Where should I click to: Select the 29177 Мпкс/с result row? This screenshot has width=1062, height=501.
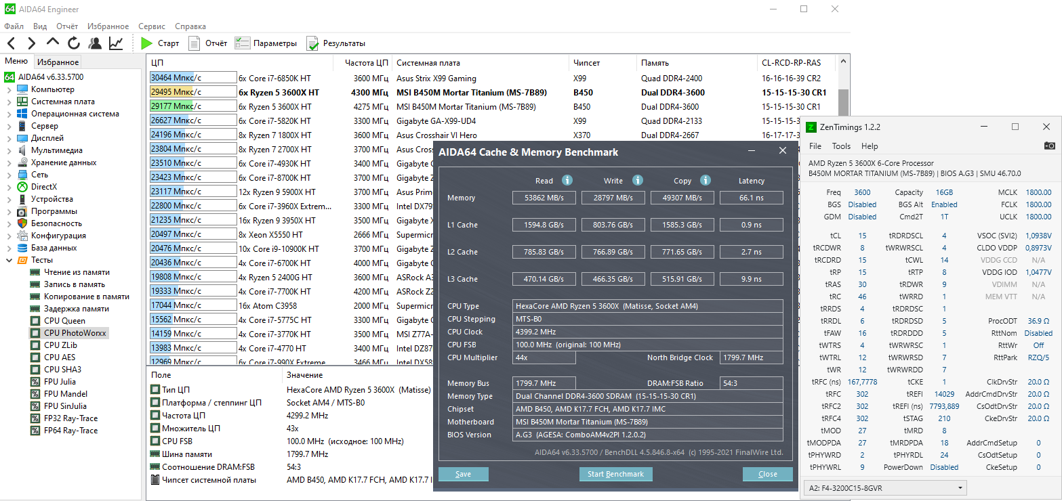493,107
